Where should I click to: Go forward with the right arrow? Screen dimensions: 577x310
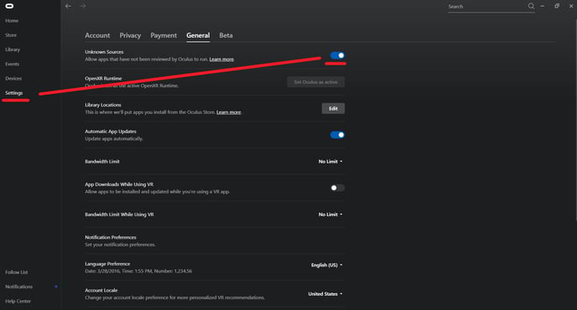pyautogui.click(x=83, y=6)
